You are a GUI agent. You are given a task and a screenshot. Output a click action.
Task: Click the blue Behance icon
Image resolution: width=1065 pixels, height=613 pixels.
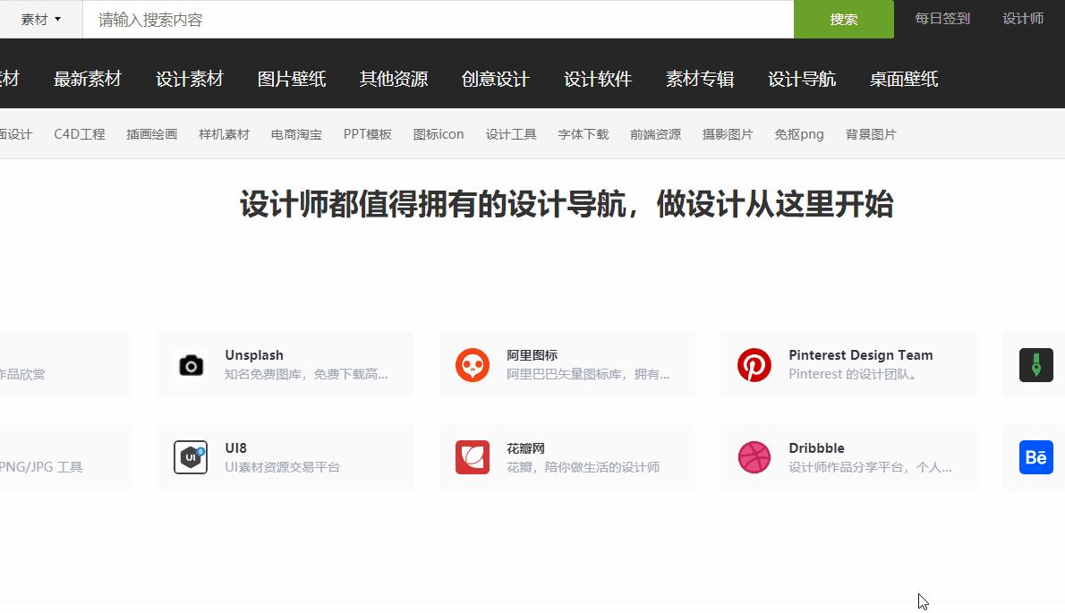(1035, 457)
